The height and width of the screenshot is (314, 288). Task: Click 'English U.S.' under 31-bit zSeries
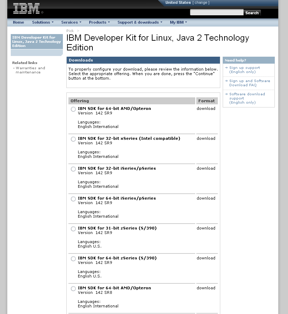pyautogui.click(x=90, y=246)
